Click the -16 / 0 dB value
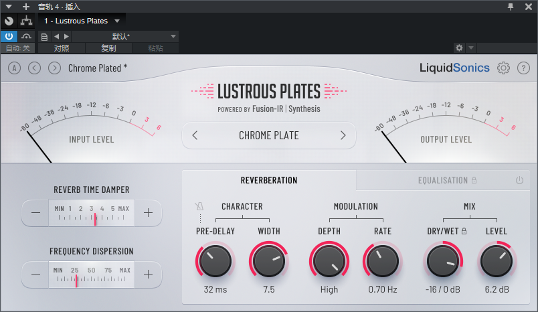The width and height of the screenshot is (538, 312). pyautogui.click(x=443, y=289)
